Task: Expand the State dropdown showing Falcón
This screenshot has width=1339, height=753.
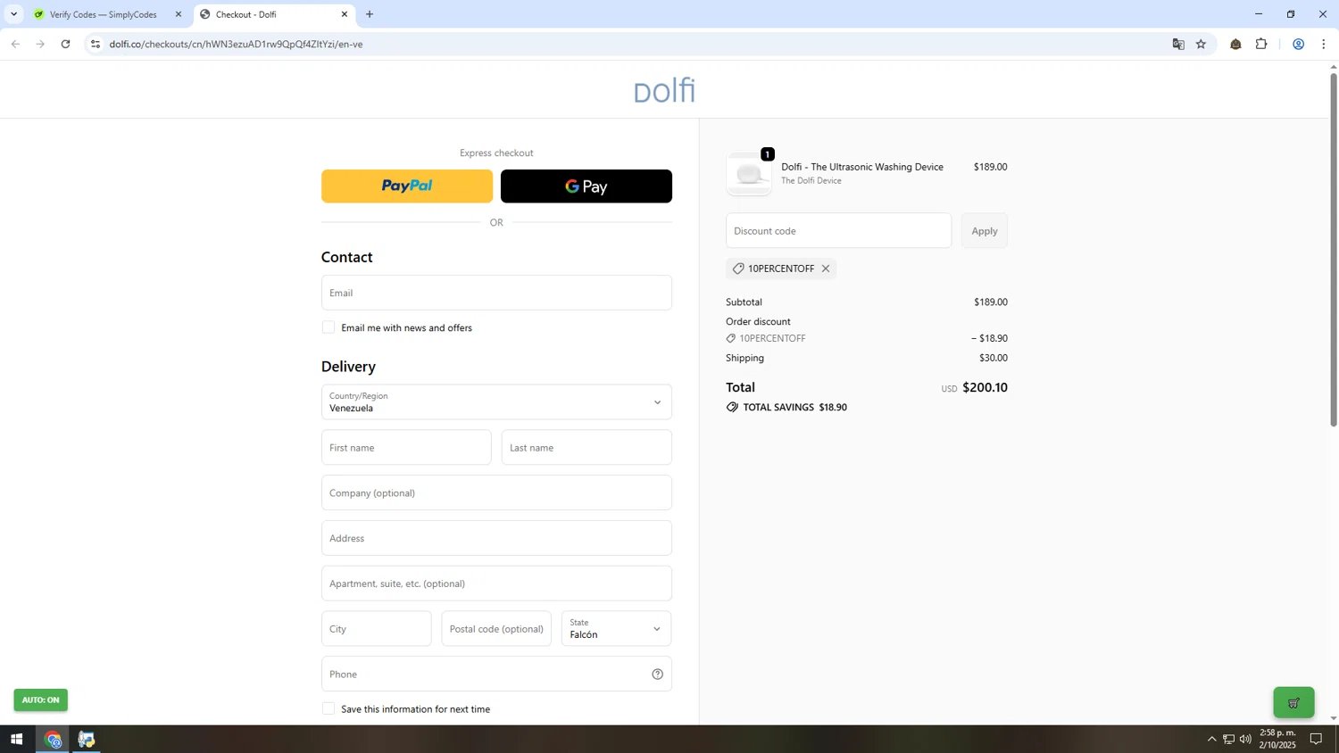Action: (x=616, y=629)
